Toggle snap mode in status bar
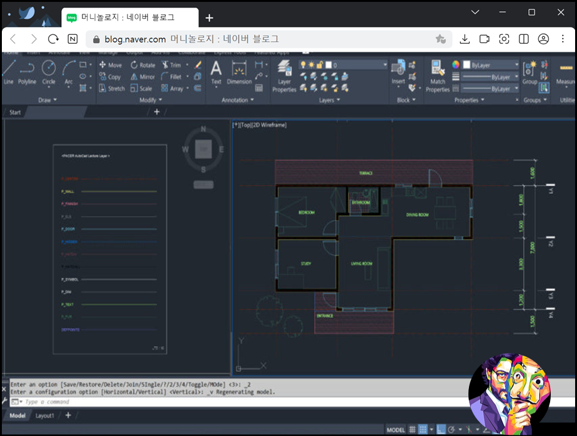The width and height of the screenshot is (577, 436). 423,429
